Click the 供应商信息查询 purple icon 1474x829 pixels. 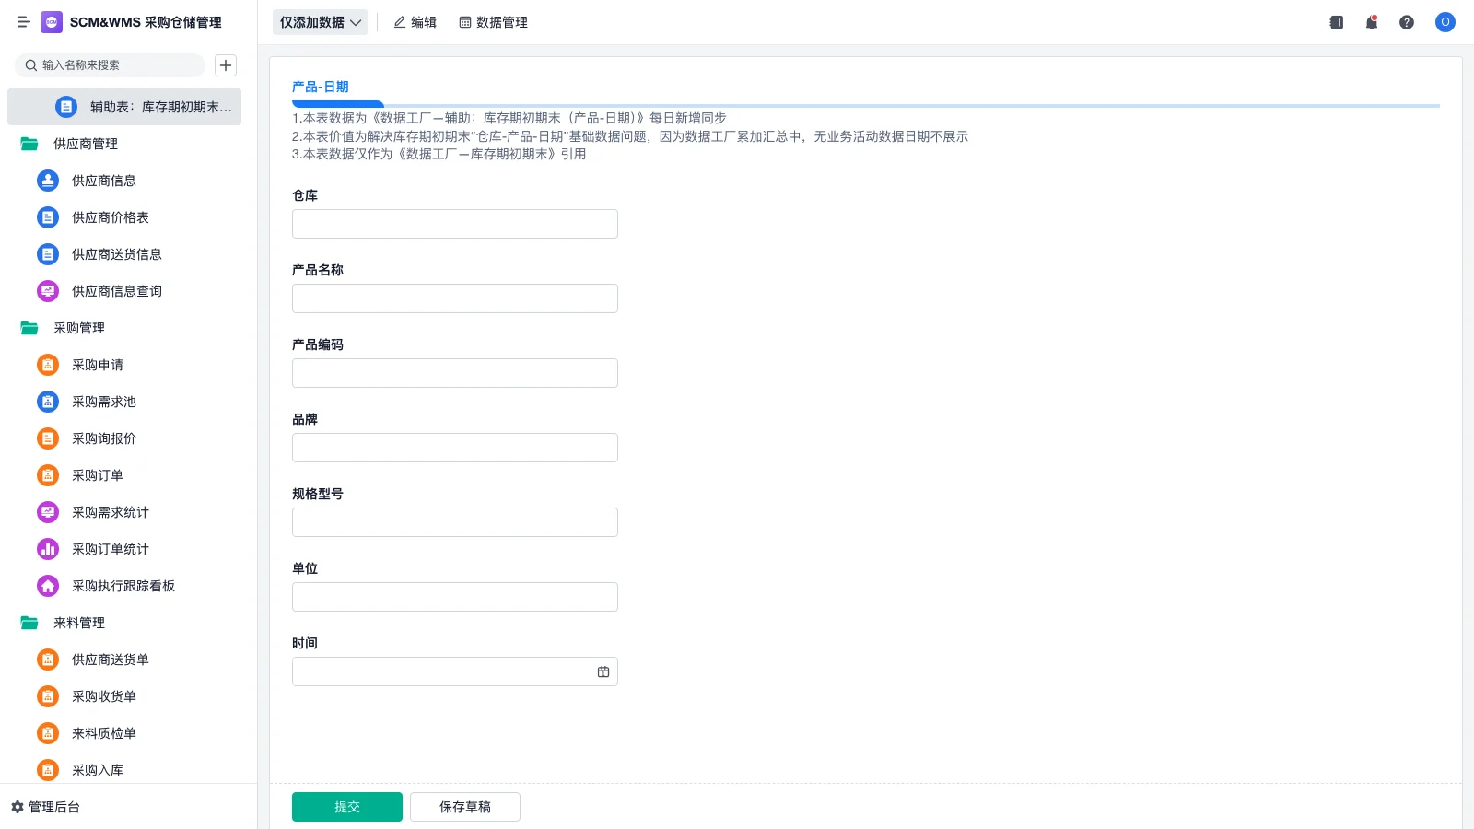click(48, 291)
